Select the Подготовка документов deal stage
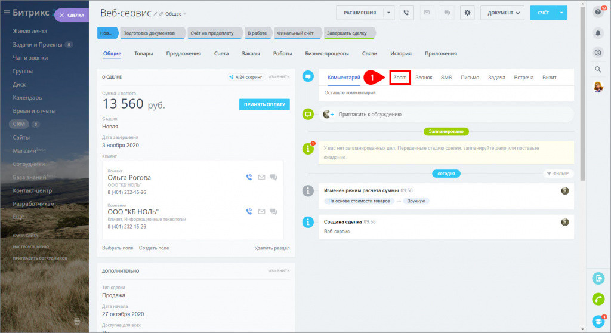 point(149,33)
